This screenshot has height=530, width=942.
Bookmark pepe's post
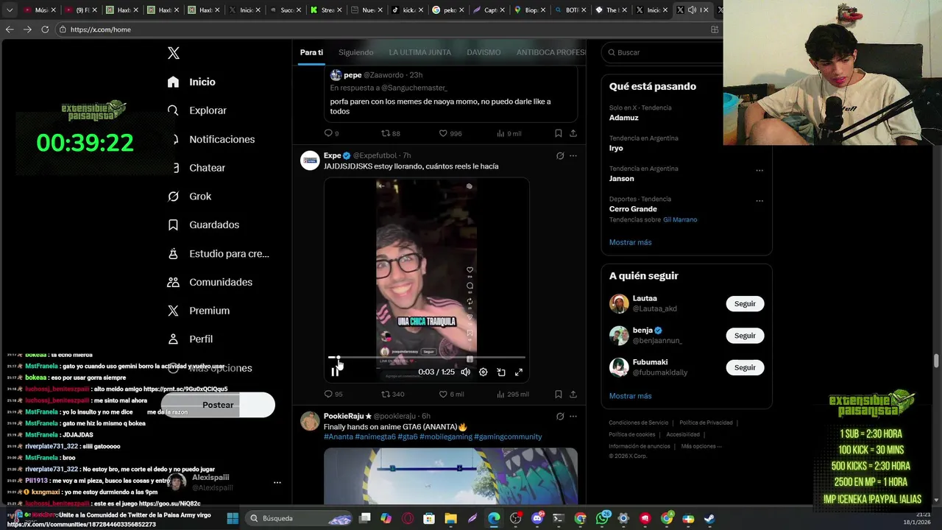pyautogui.click(x=558, y=133)
